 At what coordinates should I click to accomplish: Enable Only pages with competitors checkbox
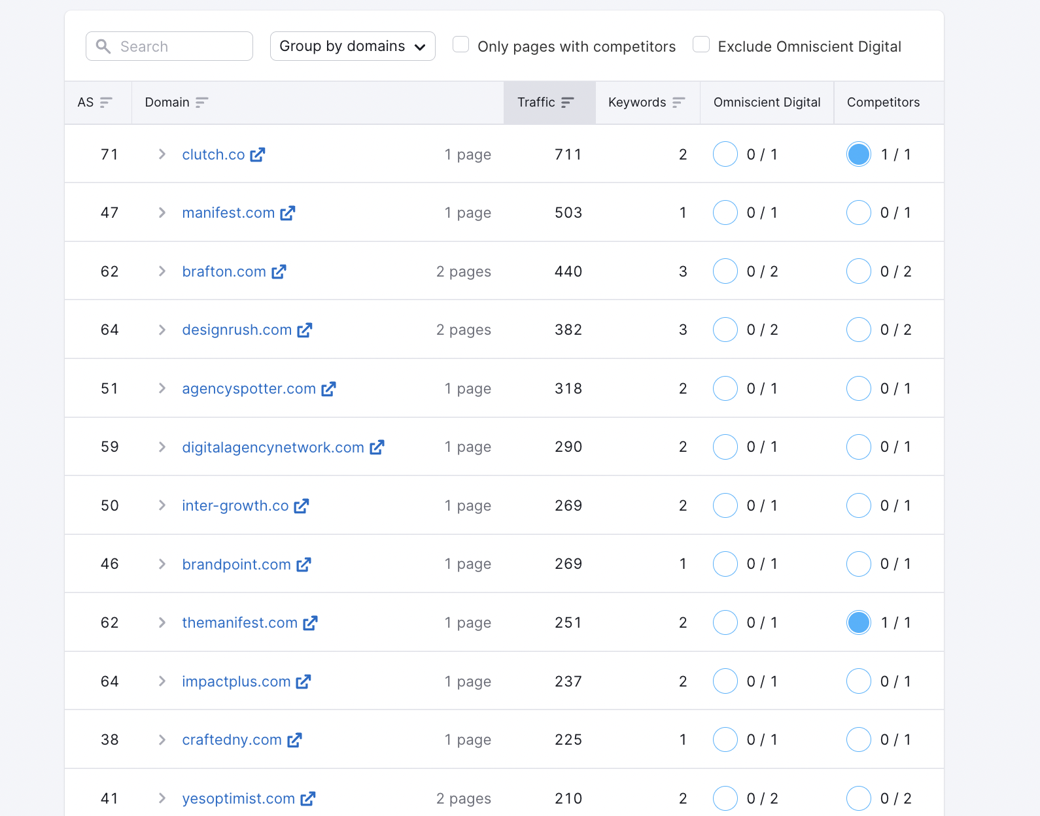pyautogui.click(x=461, y=44)
